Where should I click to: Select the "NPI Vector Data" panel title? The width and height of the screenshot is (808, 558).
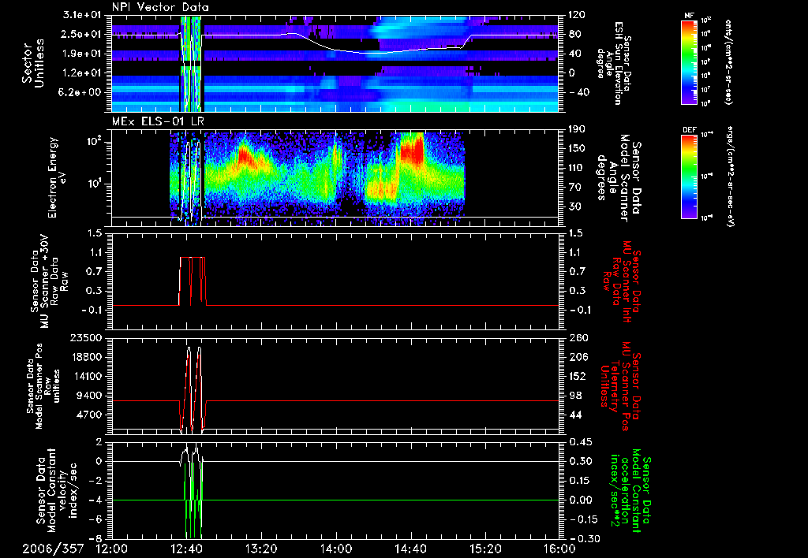[160, 7]
